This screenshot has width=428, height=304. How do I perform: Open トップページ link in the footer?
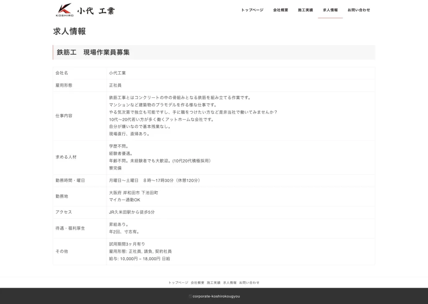(178, 282)
